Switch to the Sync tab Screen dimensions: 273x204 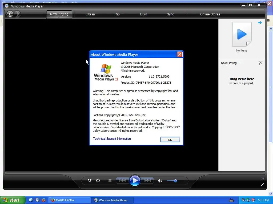170,14
